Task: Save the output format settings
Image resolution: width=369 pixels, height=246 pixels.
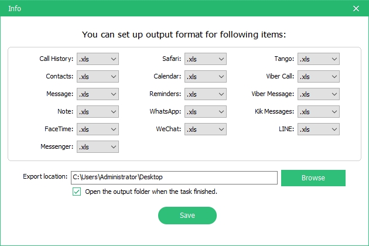Action: [x=187, y=216]
